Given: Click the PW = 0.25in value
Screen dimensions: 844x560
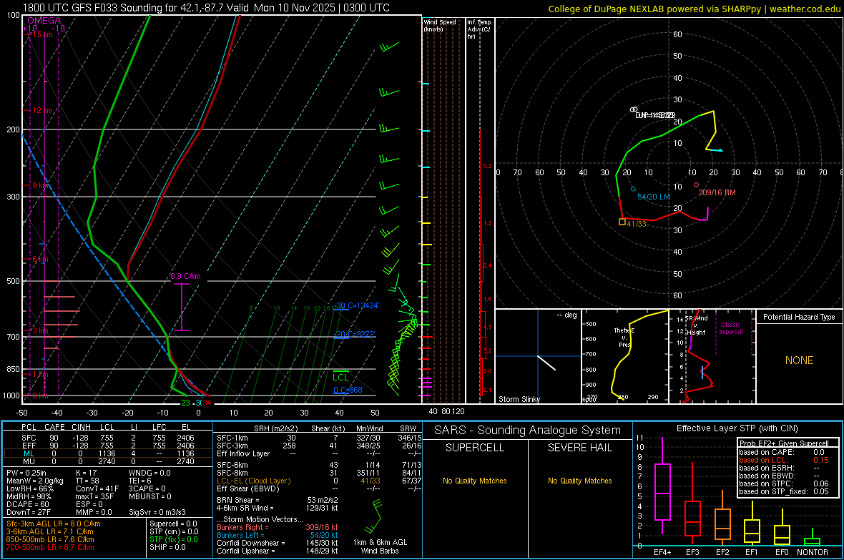Looking at the screenshot, I should point(26,473).
